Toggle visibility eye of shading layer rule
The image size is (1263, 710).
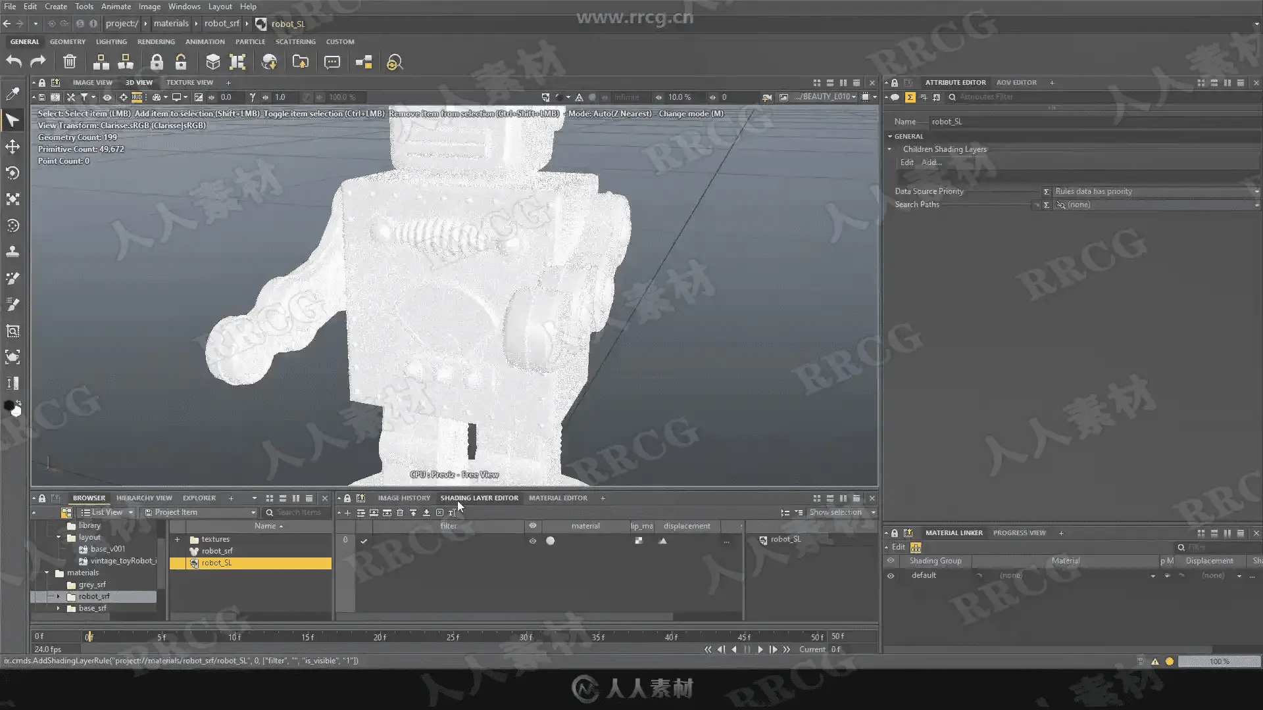tap(533, 541)
